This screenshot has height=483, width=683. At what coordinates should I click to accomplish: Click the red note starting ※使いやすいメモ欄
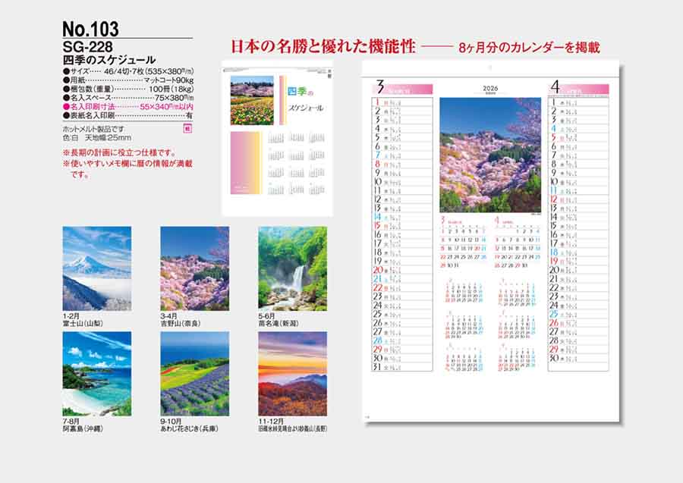click(x=127, y=169)
